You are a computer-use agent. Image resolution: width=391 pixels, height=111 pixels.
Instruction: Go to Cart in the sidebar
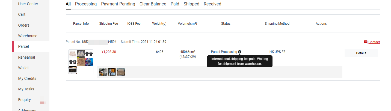tap(22, 14)
